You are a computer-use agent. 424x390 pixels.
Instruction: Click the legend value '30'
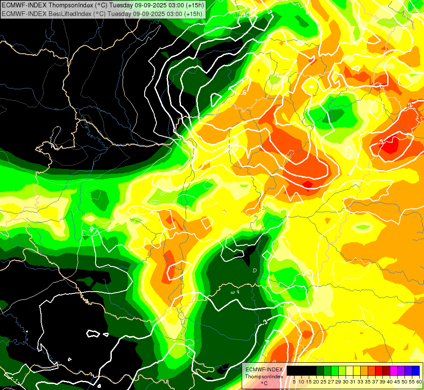(x=346, y=382)
